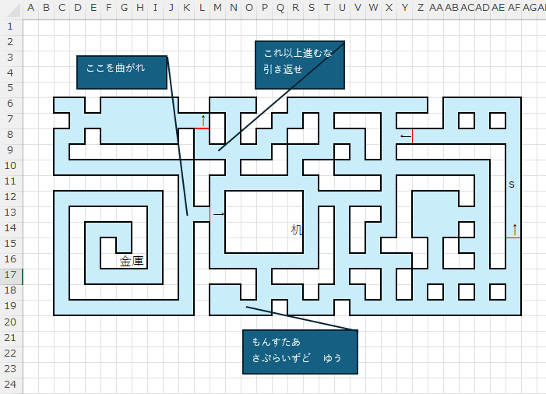Select column AE from the header row

coord(498,8)
